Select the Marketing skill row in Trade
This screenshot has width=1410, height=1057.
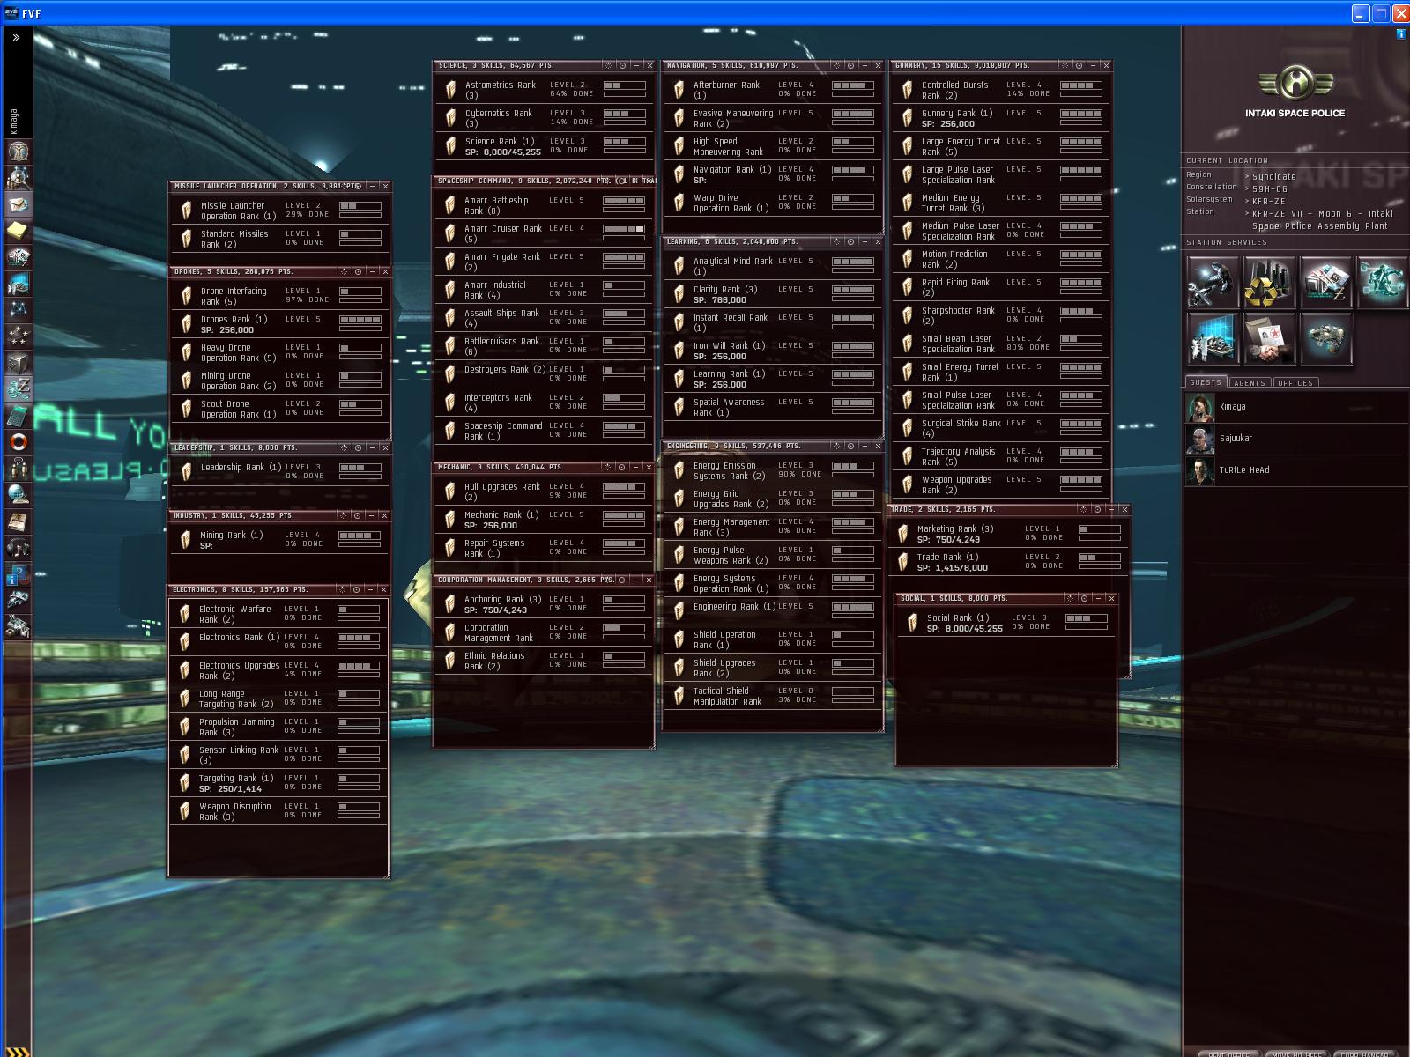1007,534
